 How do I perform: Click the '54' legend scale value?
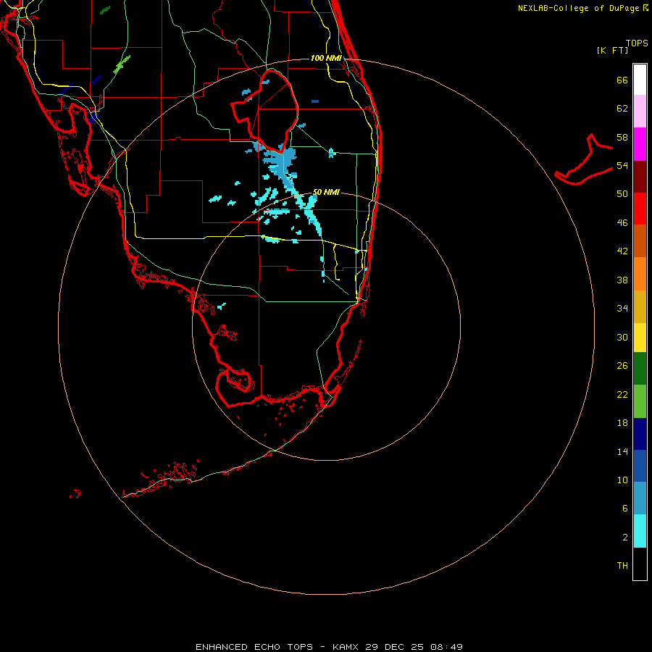coord(622,165)
